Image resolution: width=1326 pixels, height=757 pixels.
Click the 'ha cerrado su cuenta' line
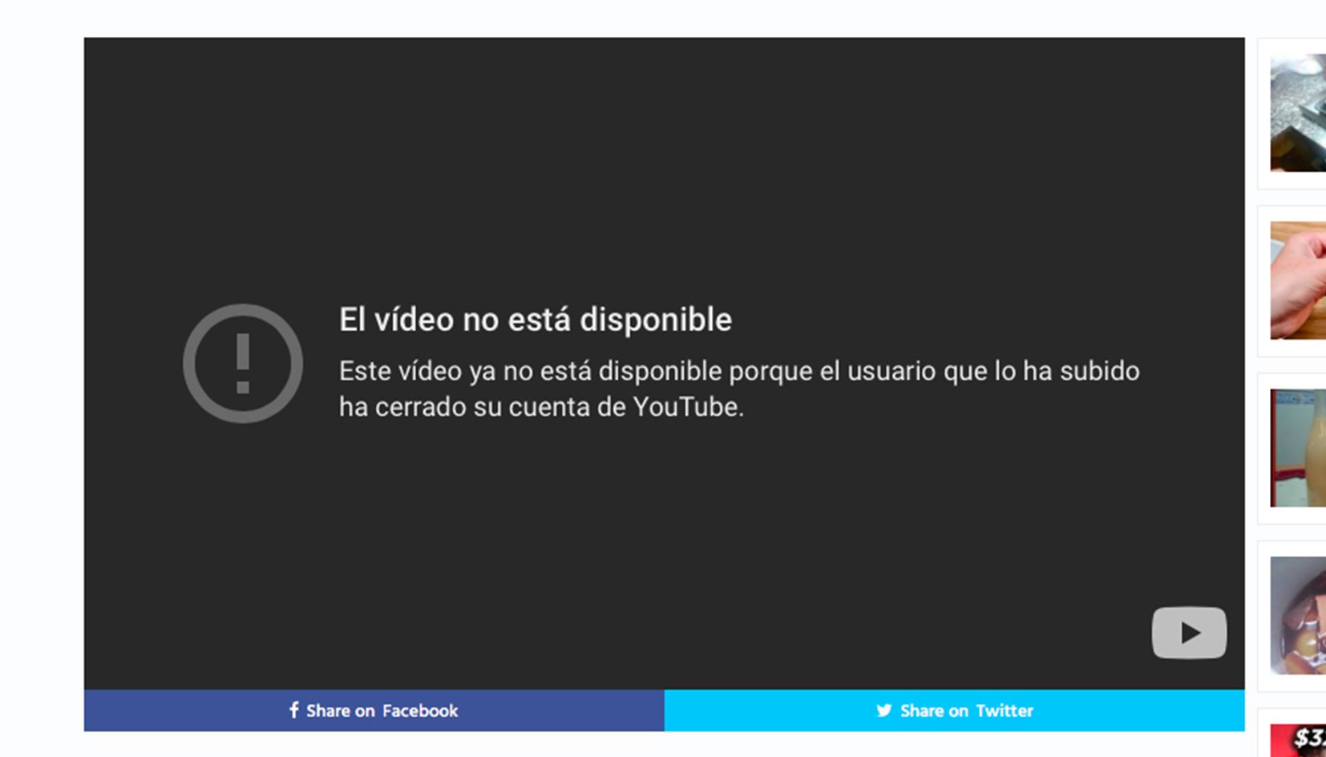coord(541,407)
